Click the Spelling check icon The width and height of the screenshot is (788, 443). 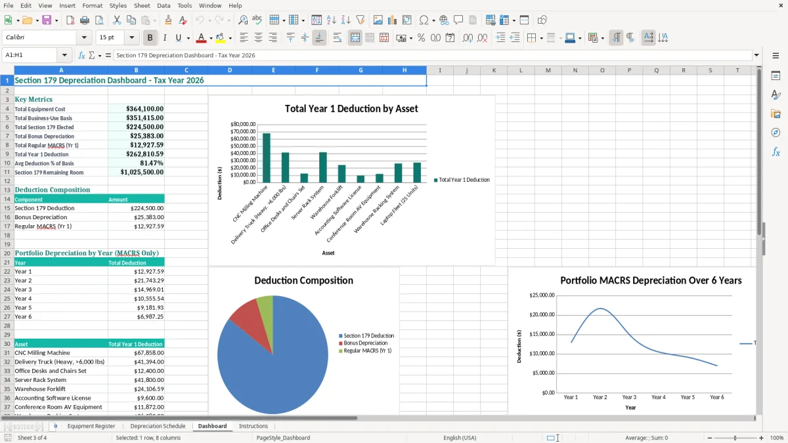tap(257, 20)
